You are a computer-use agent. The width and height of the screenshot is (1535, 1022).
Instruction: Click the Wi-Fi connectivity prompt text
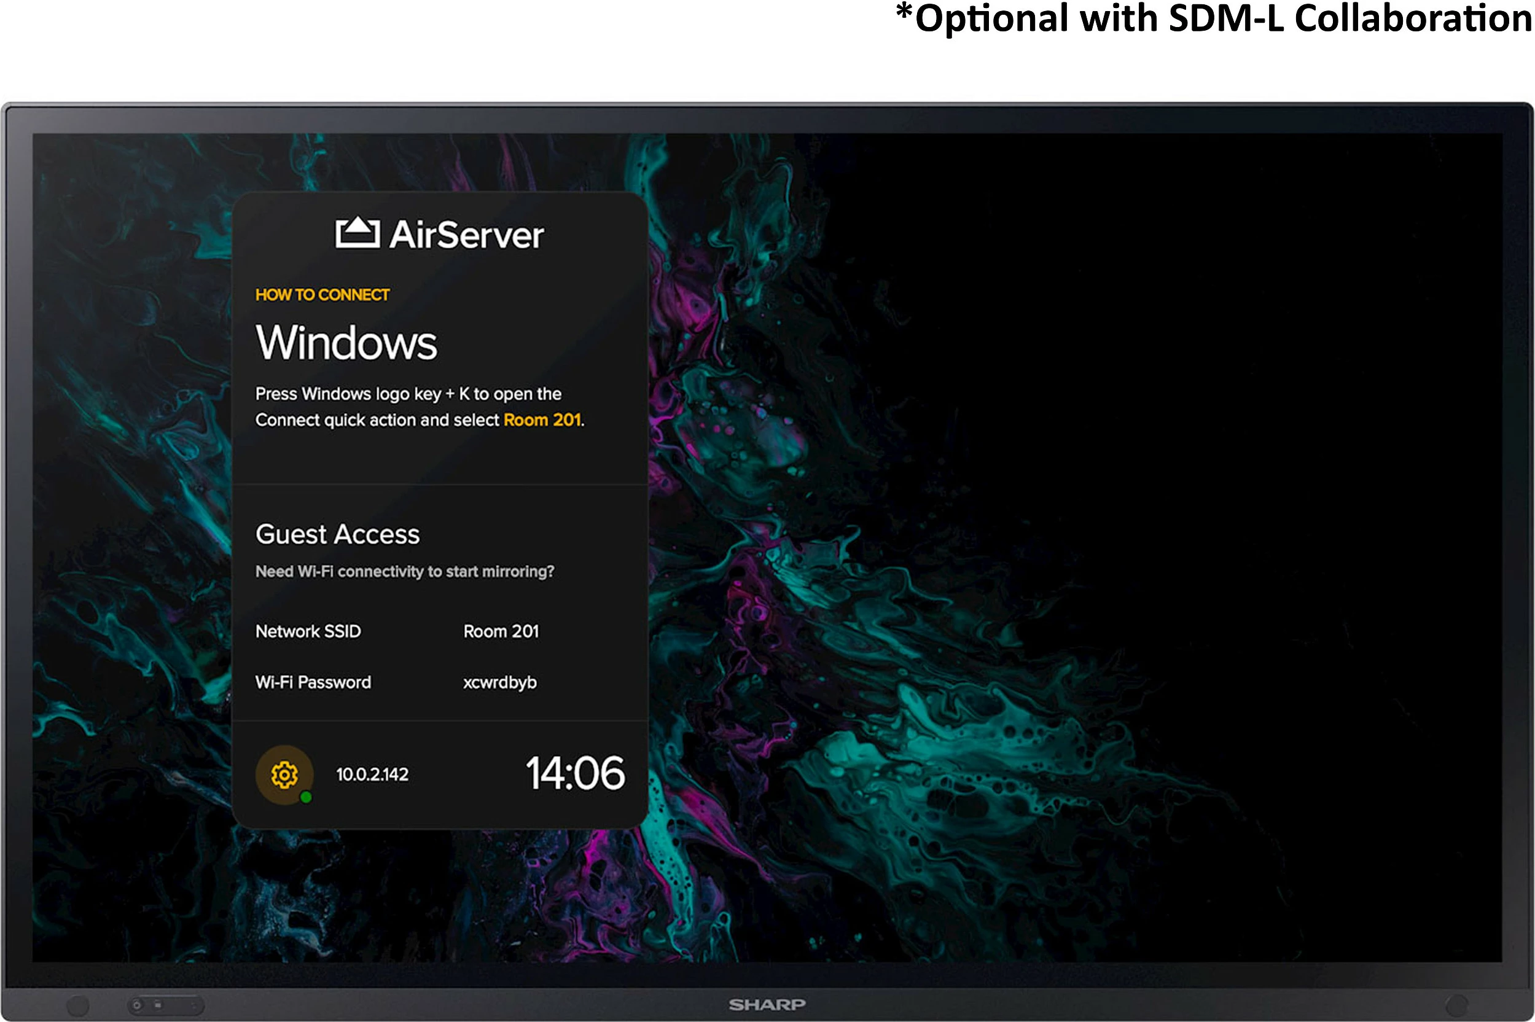pos(404,572)
